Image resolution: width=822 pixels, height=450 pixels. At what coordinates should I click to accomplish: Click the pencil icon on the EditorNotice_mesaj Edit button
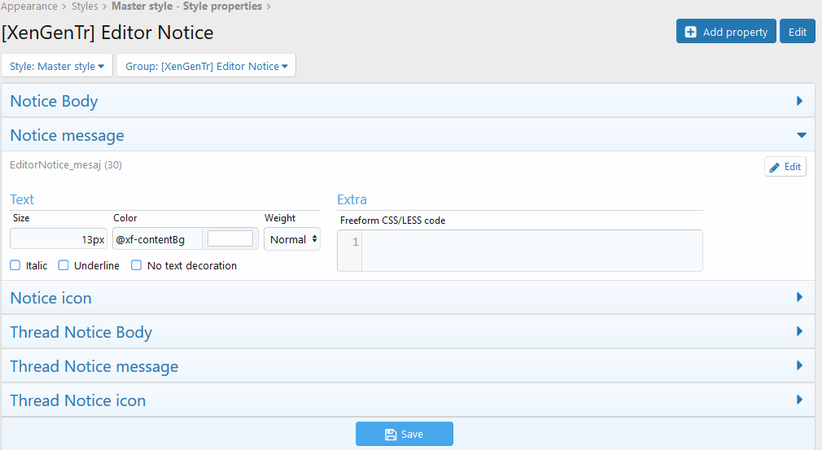(775, 167)
